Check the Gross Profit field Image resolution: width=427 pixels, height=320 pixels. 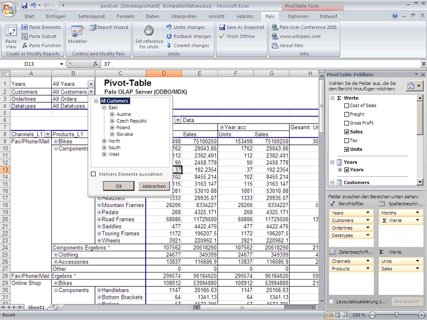click(x=346, y=123)
